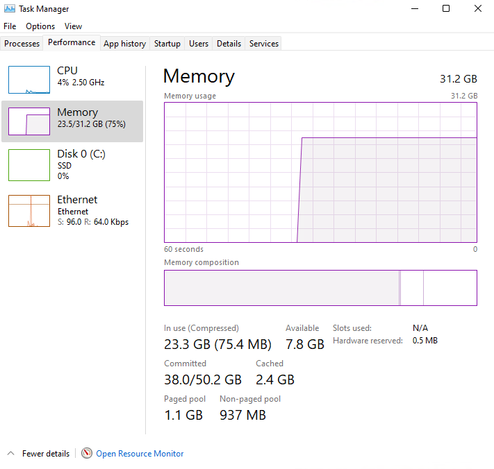Viewport: 494px width, 469px height.
Task: Select the Memory usage thumbnail in sidebar
Action: (x=29, y=121)
